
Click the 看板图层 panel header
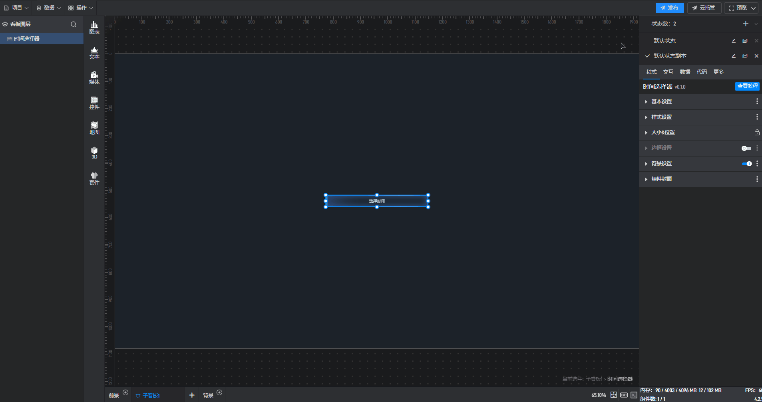tap(20, 24)
